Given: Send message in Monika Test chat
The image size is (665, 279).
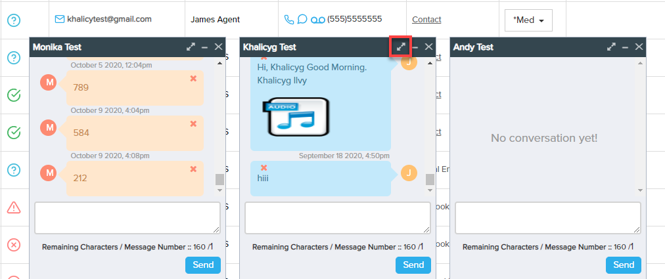Looking at the screenshot, I should 203,265.
